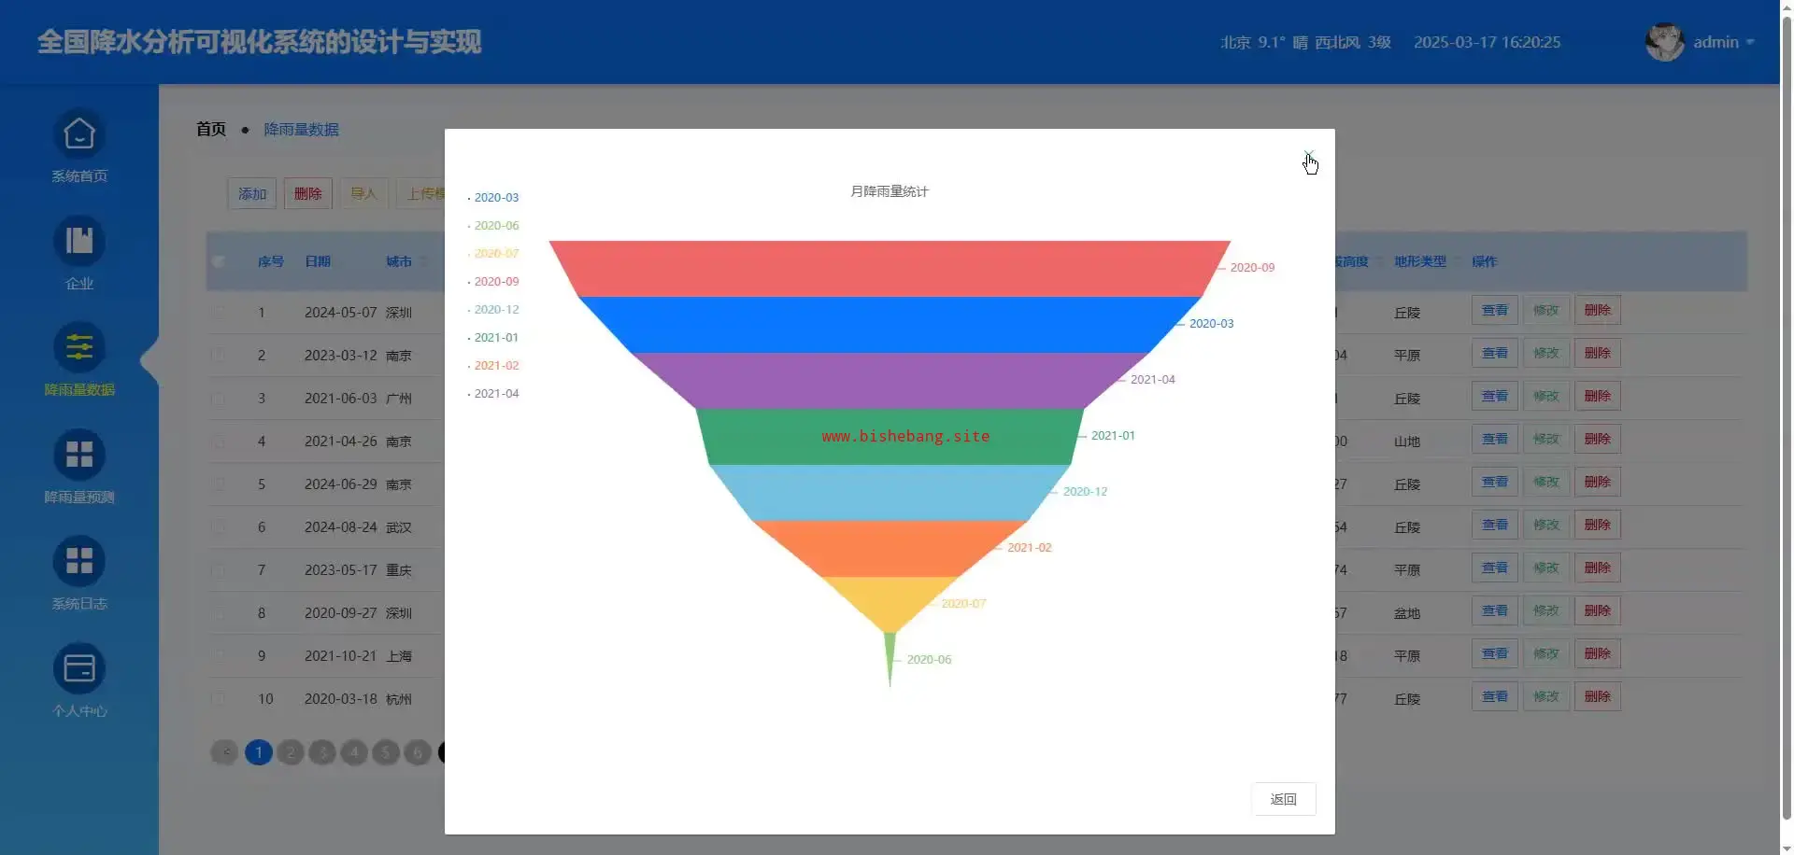Select the 降雨量数据 sidebar icon

pyautogui.click(x=79, y=348)
